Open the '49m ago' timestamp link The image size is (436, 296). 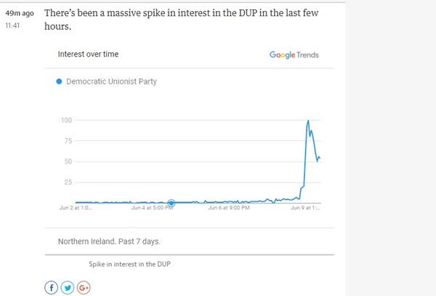pos(20,14)
